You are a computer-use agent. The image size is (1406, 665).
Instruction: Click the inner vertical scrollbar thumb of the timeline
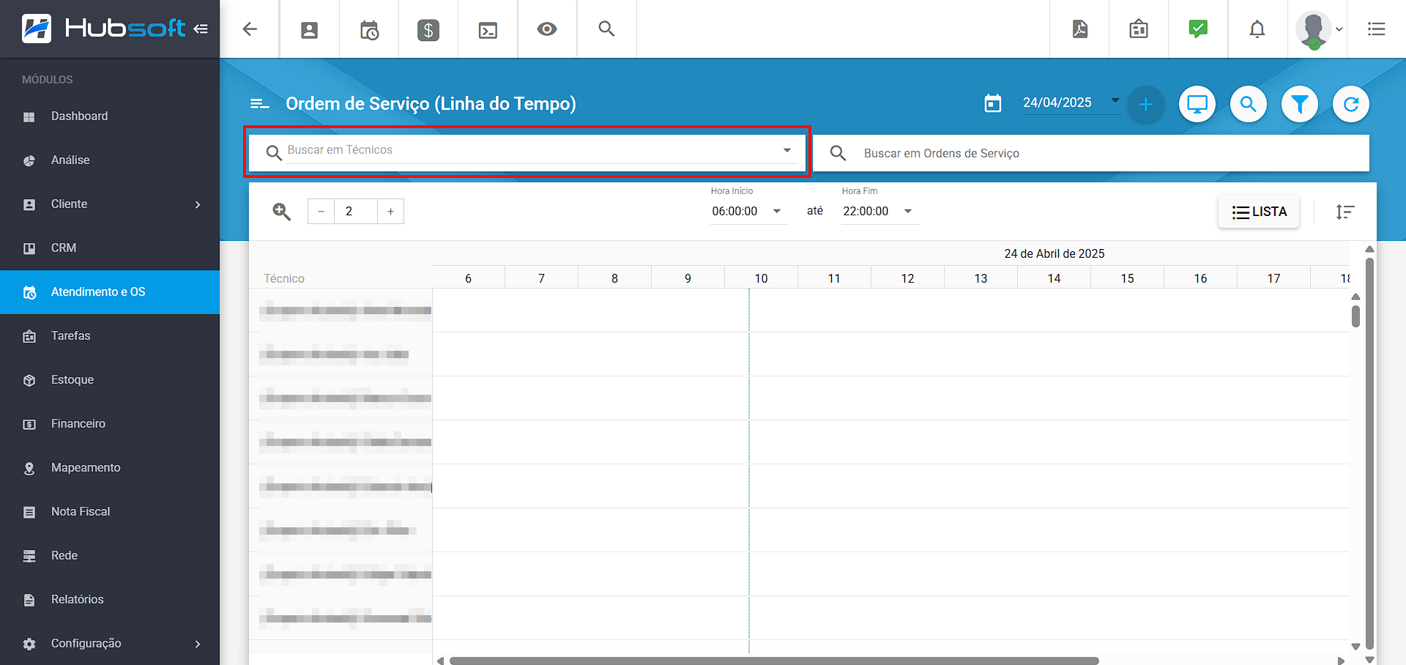(x=1355, y=316)
